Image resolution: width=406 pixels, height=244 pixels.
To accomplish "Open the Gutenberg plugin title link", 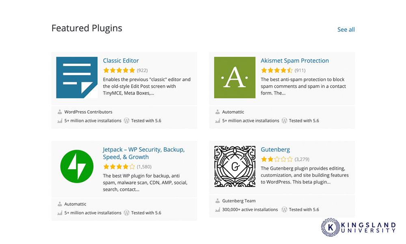I will click(275, 150).
